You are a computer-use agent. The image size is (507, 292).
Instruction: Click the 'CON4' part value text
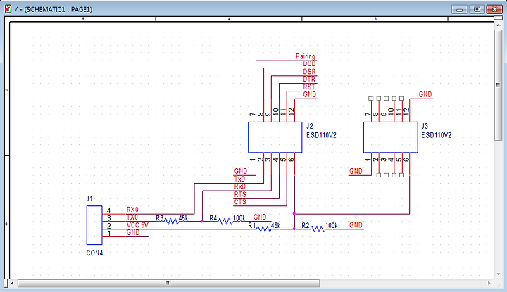coord(94,253)
